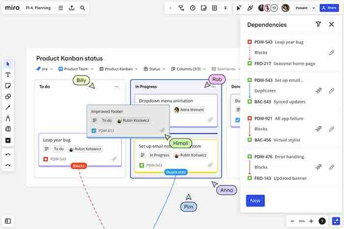The image size is (344, 229).
Task: Click the Share button
Action: coord(329,8)
